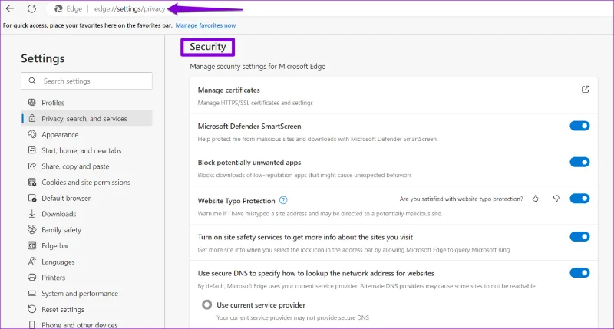Turn off Website Typo Protection switch
This screenshot has height=329, width=614.
[x=579, y=199]
